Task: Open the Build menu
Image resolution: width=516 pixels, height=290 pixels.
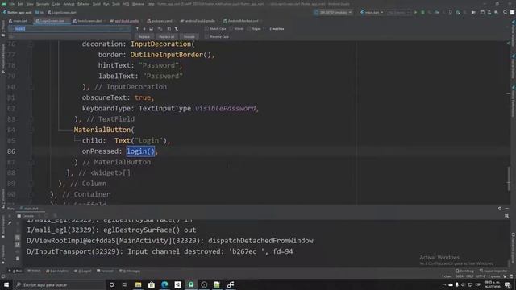Action: 97,4
